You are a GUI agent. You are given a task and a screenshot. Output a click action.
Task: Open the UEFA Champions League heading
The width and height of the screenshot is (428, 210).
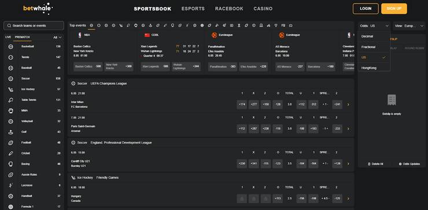pos(109,84)
